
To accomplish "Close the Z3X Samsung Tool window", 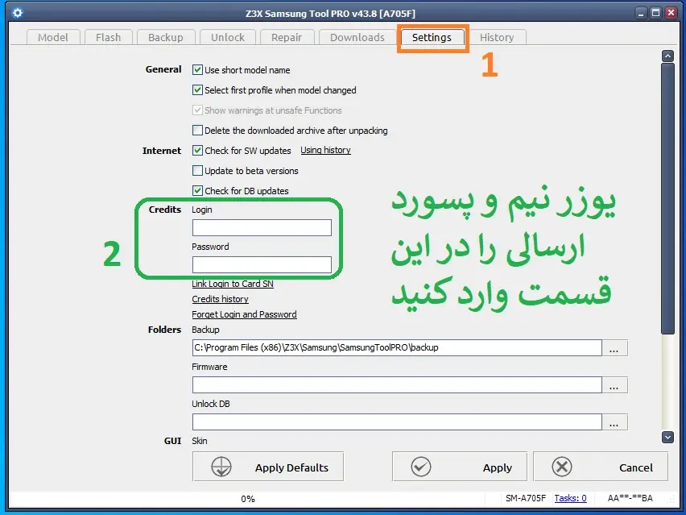I will tap(671, 13).
